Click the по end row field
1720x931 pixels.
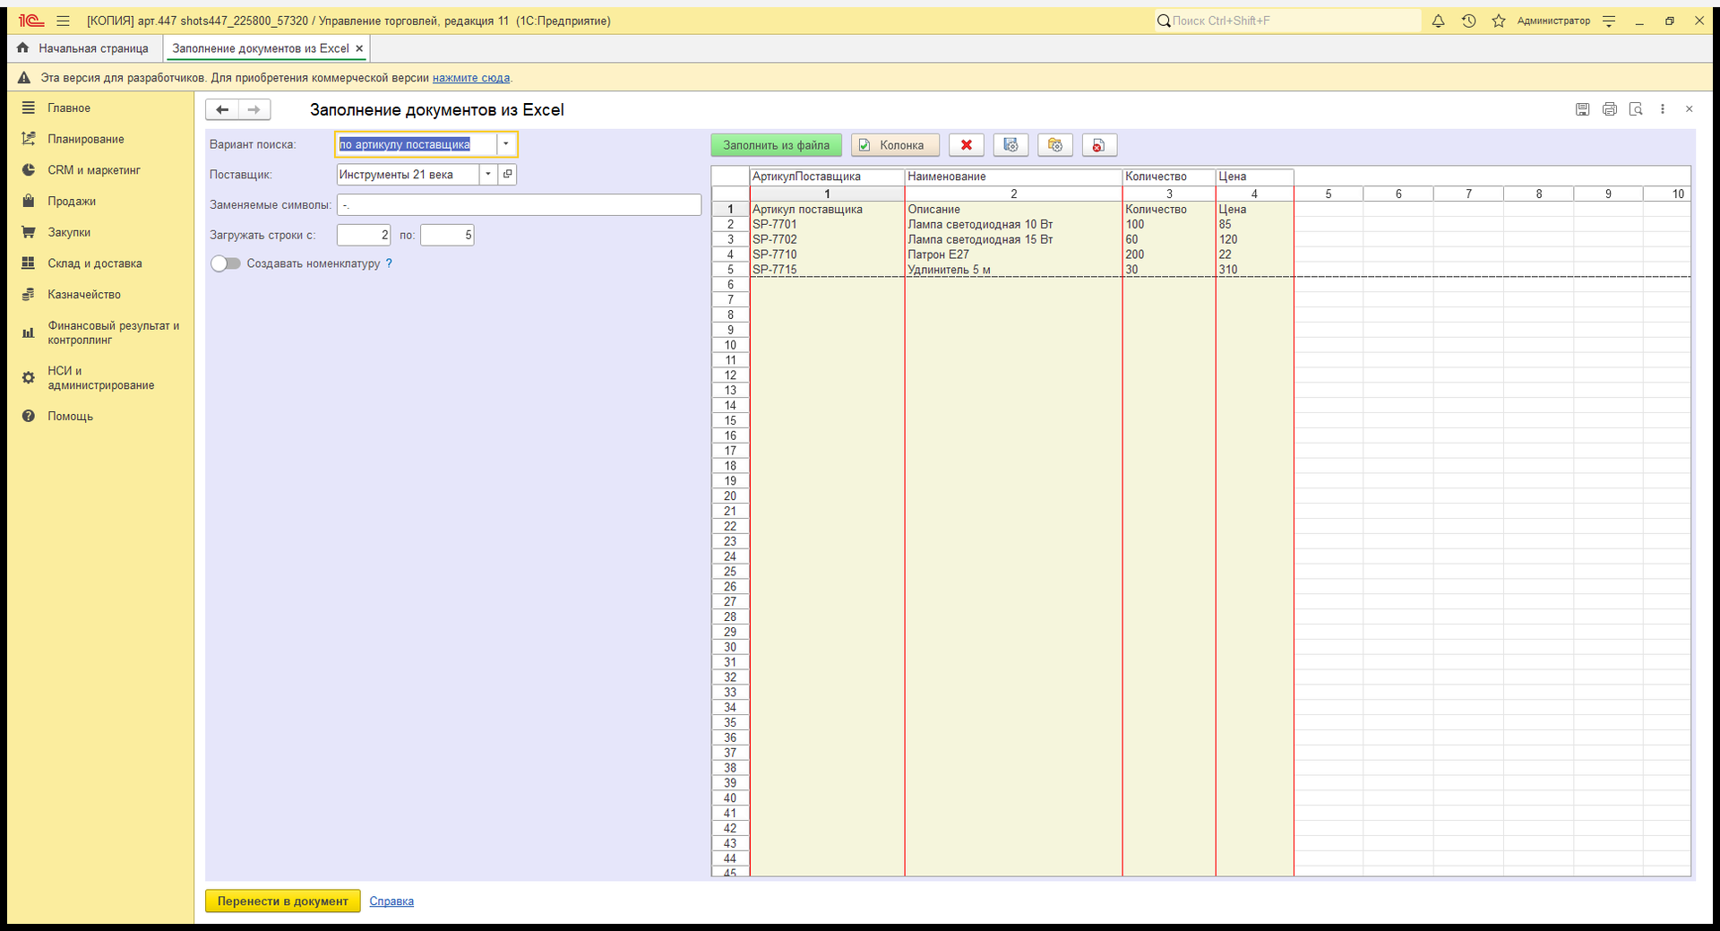click(447, 236)
